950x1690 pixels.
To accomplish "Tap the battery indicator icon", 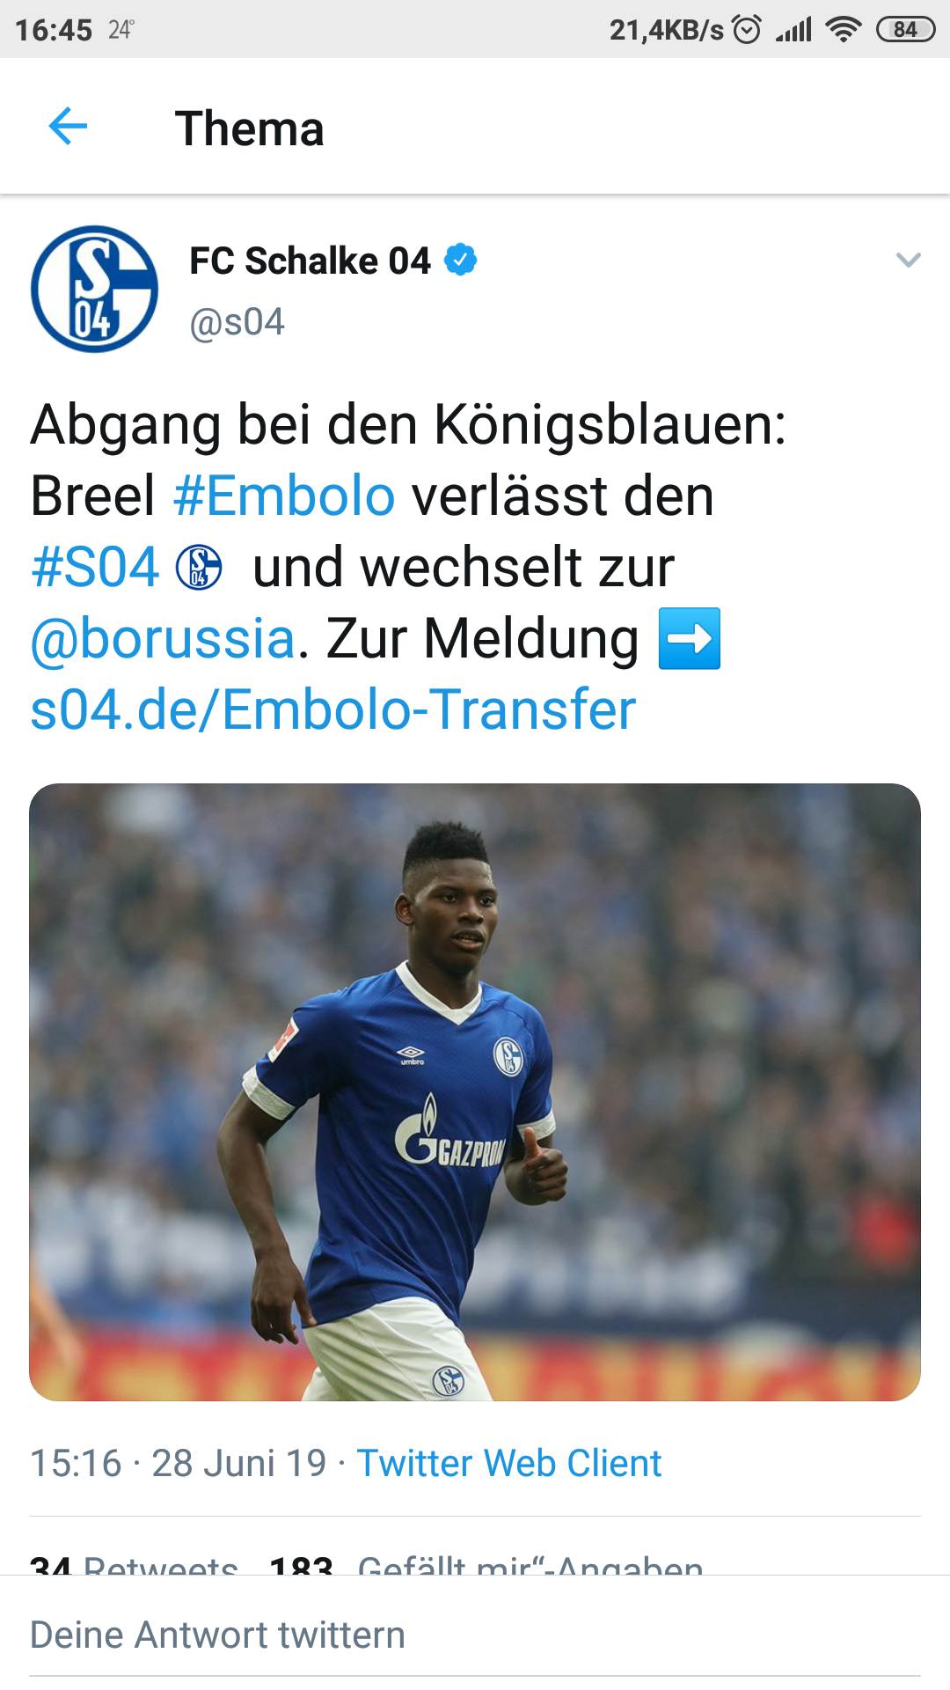I will point(905,30).
